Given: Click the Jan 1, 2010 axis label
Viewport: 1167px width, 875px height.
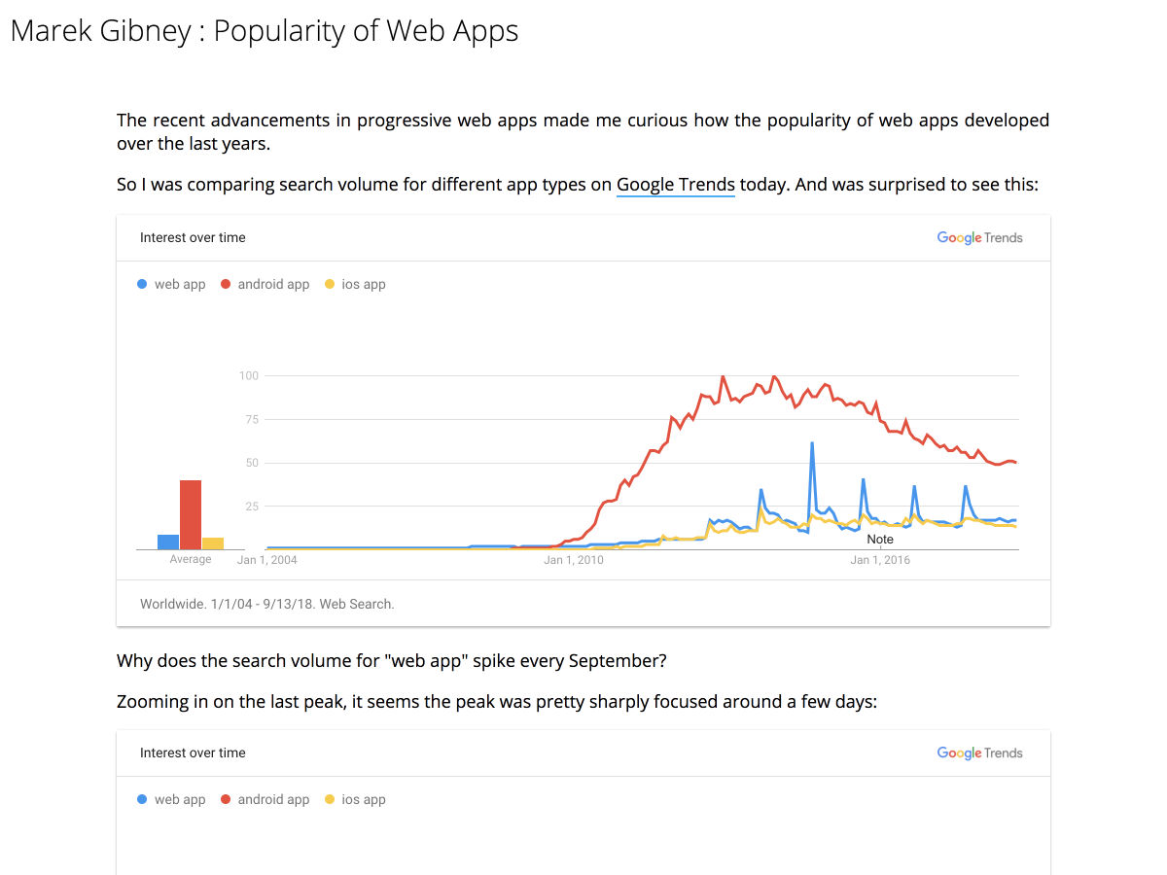Looking at the screenshot, I should pos(574,560).
